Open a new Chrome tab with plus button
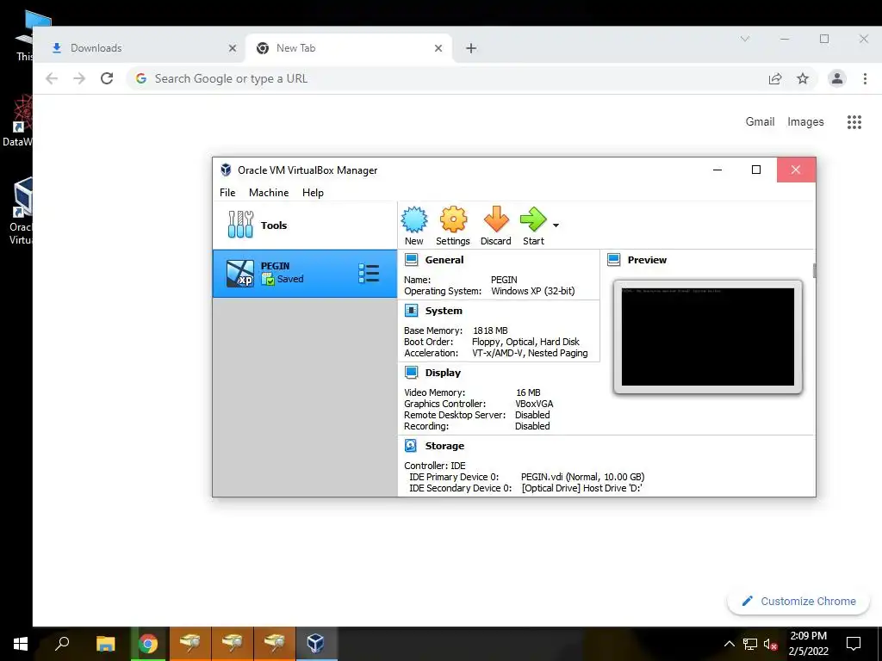The image size is (882, 661). tap(471, 48)
